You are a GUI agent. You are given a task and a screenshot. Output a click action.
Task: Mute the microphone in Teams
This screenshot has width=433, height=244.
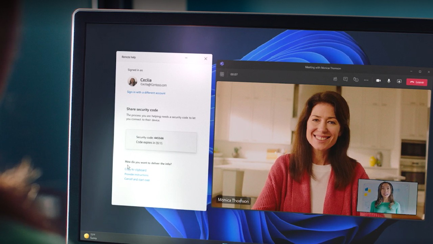(389, 81)
